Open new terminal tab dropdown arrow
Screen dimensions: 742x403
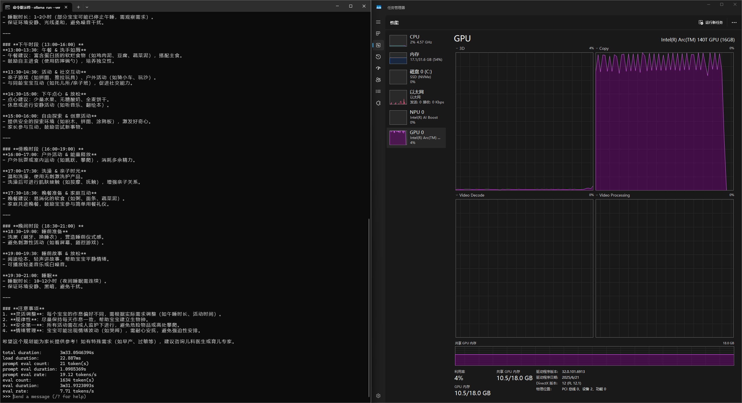pos(87,7)
